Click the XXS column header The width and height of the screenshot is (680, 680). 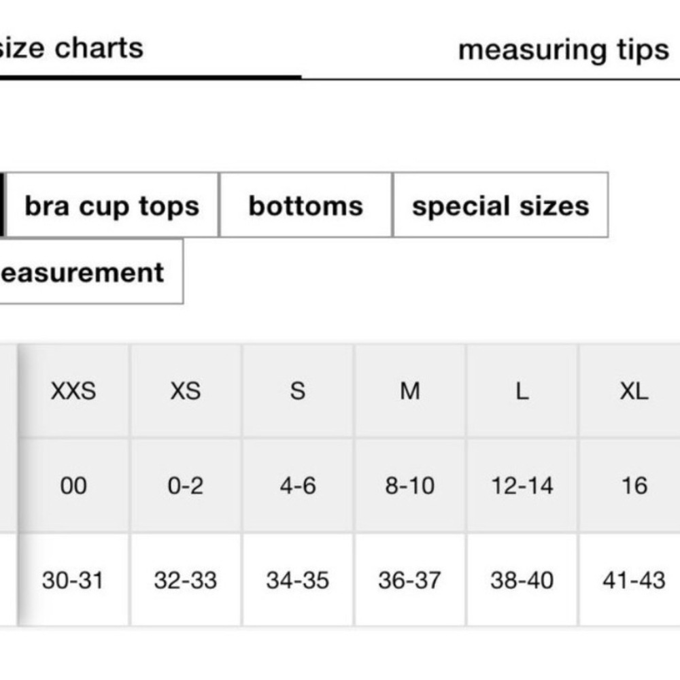pyautogui.click(x=73, y=391)
